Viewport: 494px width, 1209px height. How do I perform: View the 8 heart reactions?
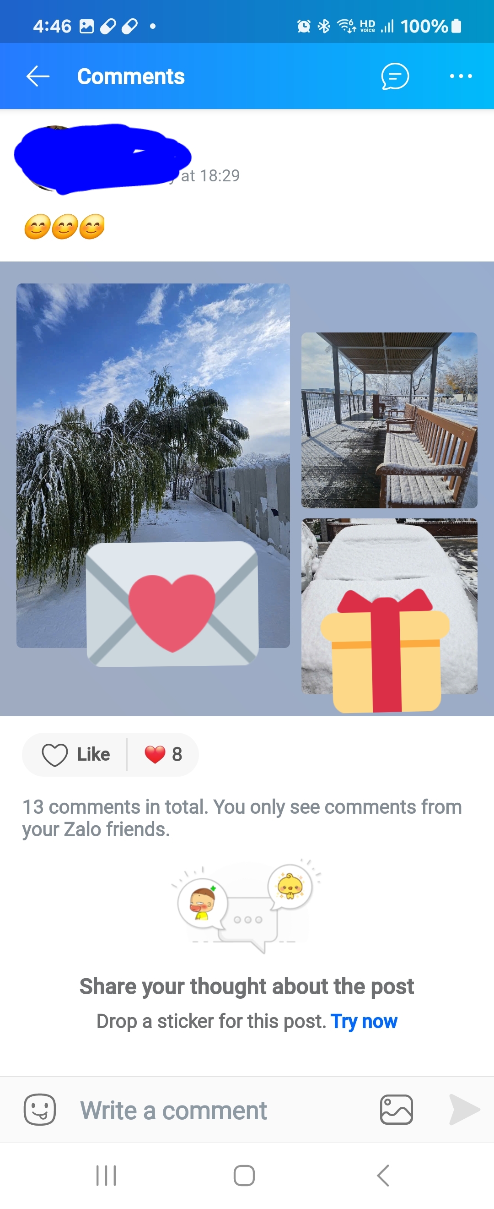(x=163, y=754)
